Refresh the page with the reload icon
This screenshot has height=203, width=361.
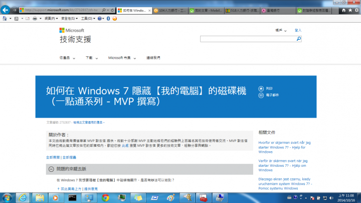tap(112, 10)
